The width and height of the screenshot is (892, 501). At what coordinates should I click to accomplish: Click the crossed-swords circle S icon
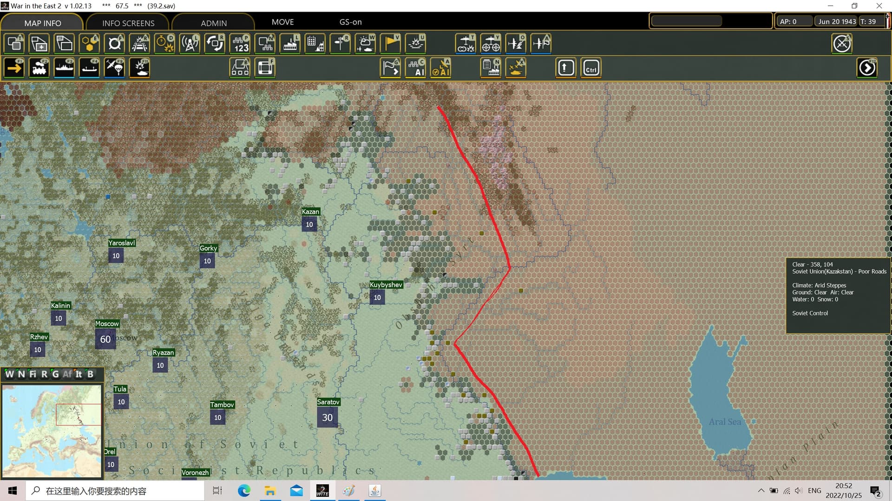(842, 44)
